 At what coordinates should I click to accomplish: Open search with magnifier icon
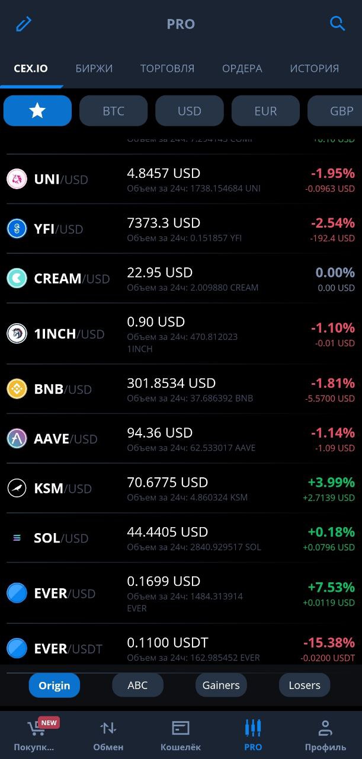click(337, 24)
